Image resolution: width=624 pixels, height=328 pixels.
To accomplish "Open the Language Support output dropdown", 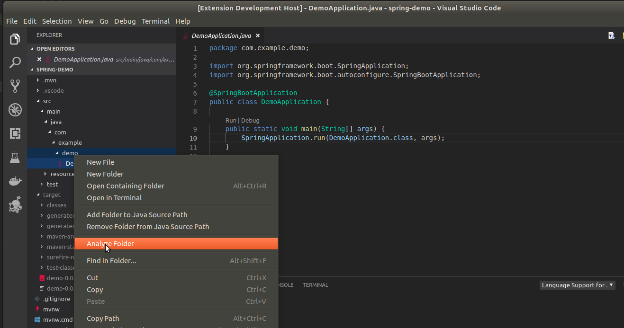I will (x=577, y=285).
